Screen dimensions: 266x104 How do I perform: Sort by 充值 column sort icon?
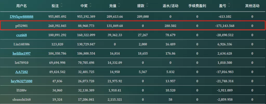tap(119, 5)
